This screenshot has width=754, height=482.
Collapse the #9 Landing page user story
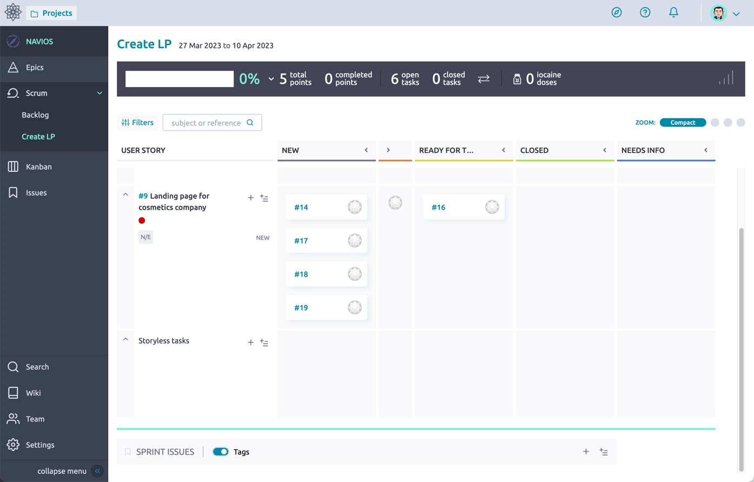click(x=125, y=195)
